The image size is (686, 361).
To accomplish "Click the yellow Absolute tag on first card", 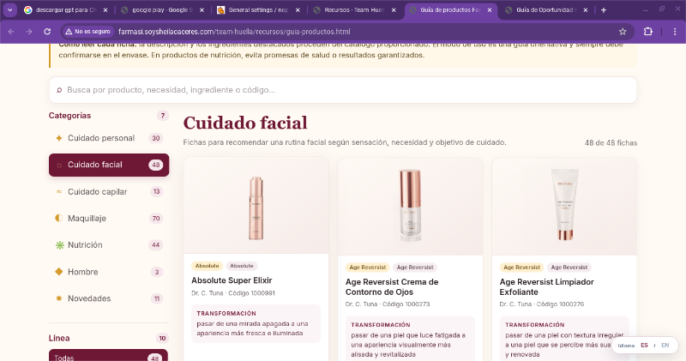I will 207,266.
